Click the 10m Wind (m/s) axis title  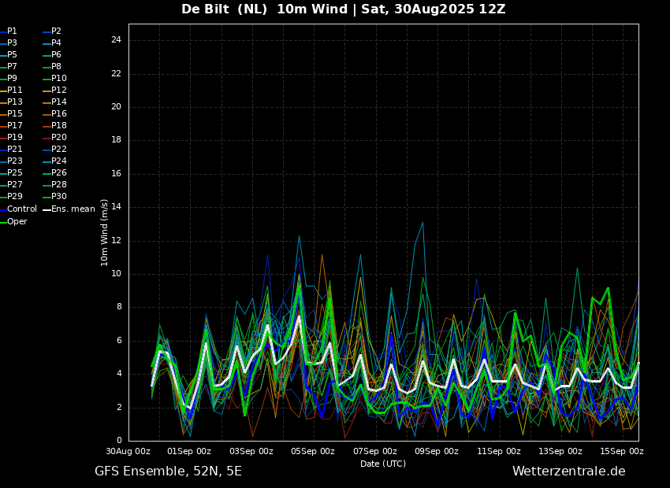[104, 232]
